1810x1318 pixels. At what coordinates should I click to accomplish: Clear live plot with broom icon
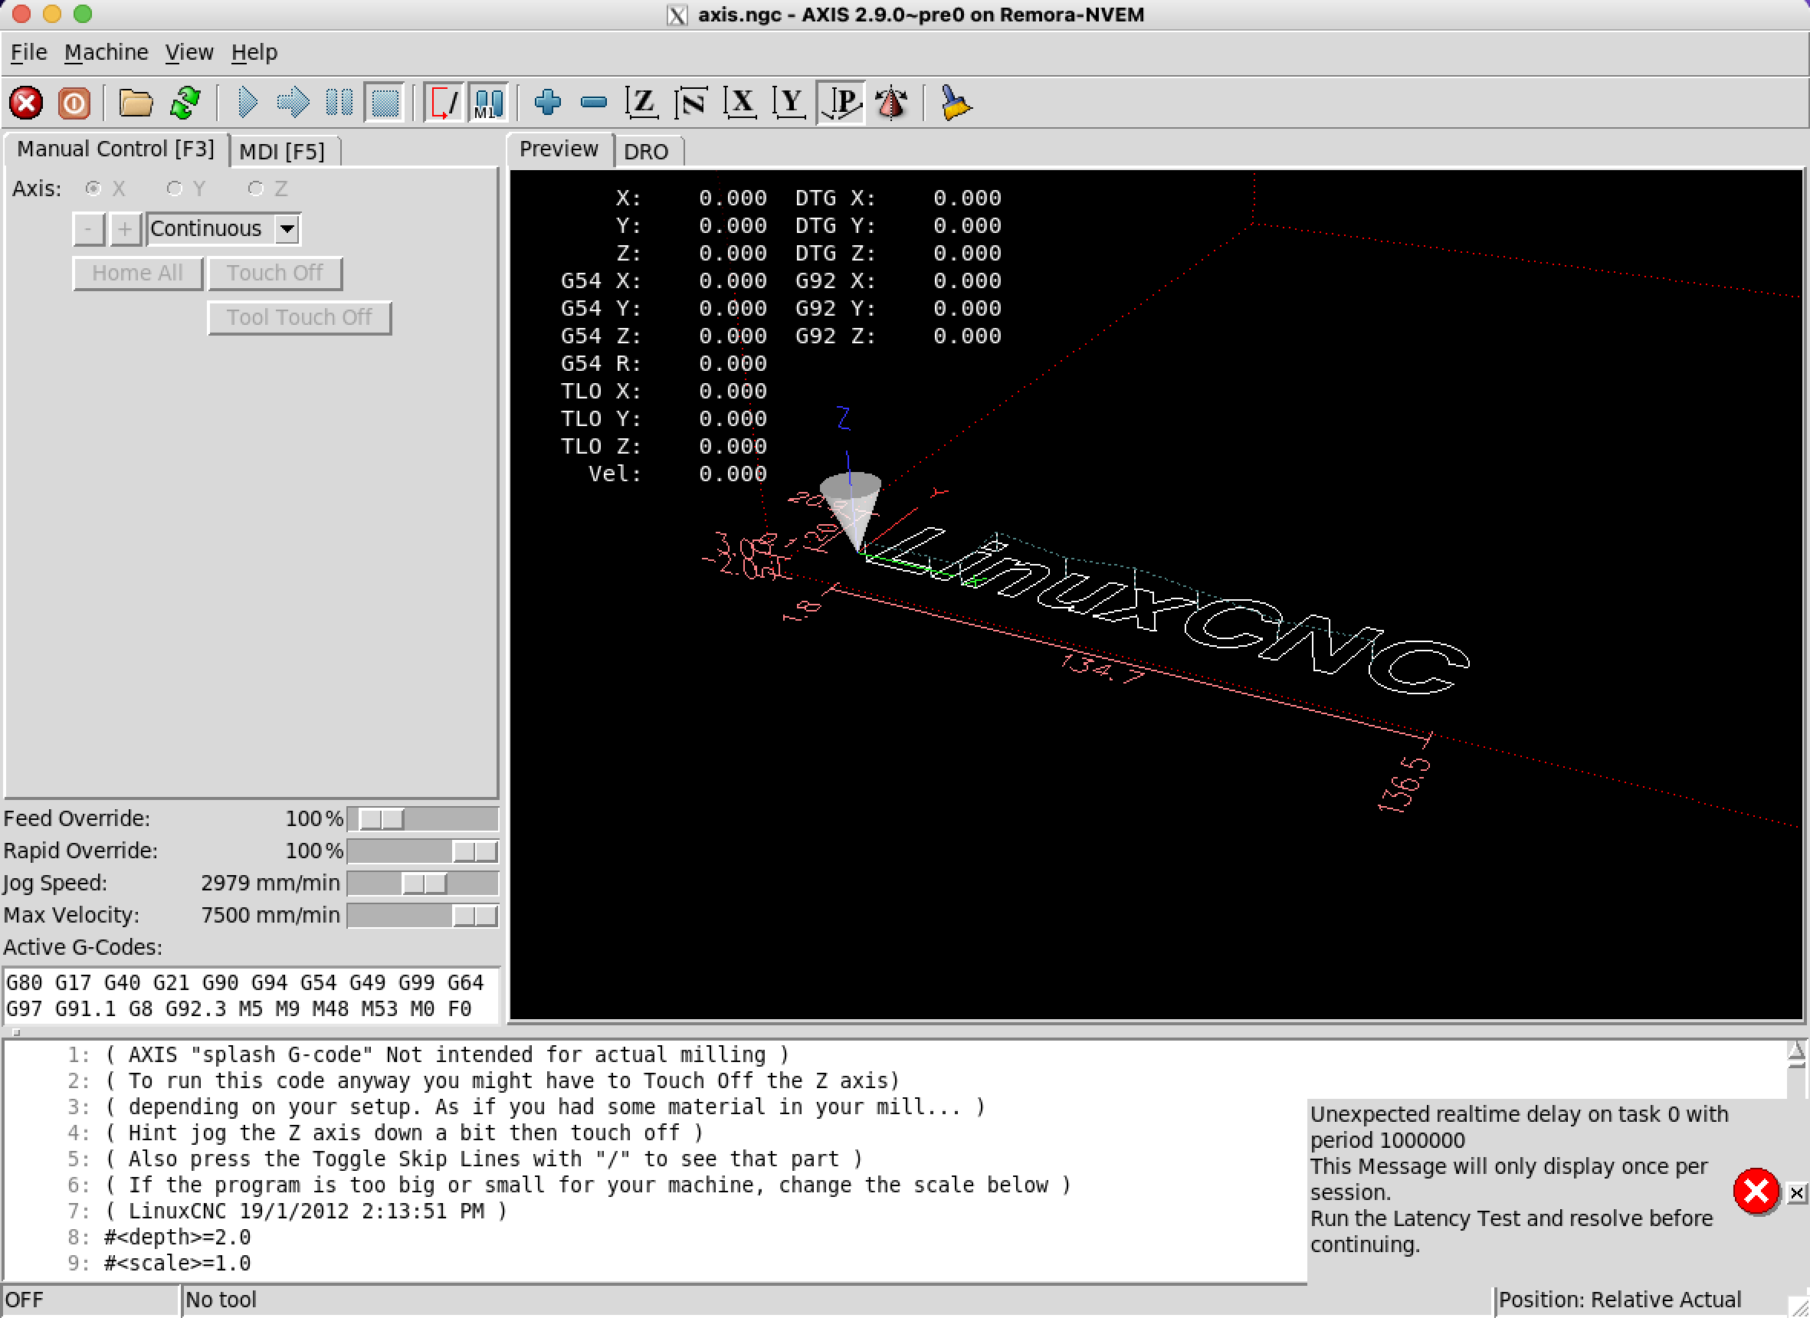[x=956, y=103]
